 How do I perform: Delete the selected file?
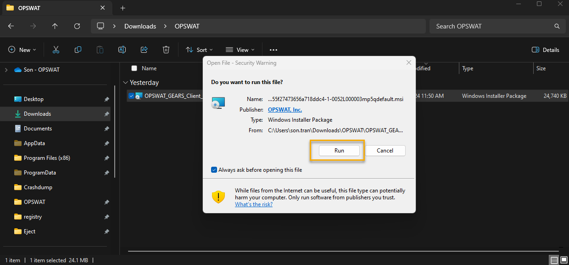(x=166, y=50)
